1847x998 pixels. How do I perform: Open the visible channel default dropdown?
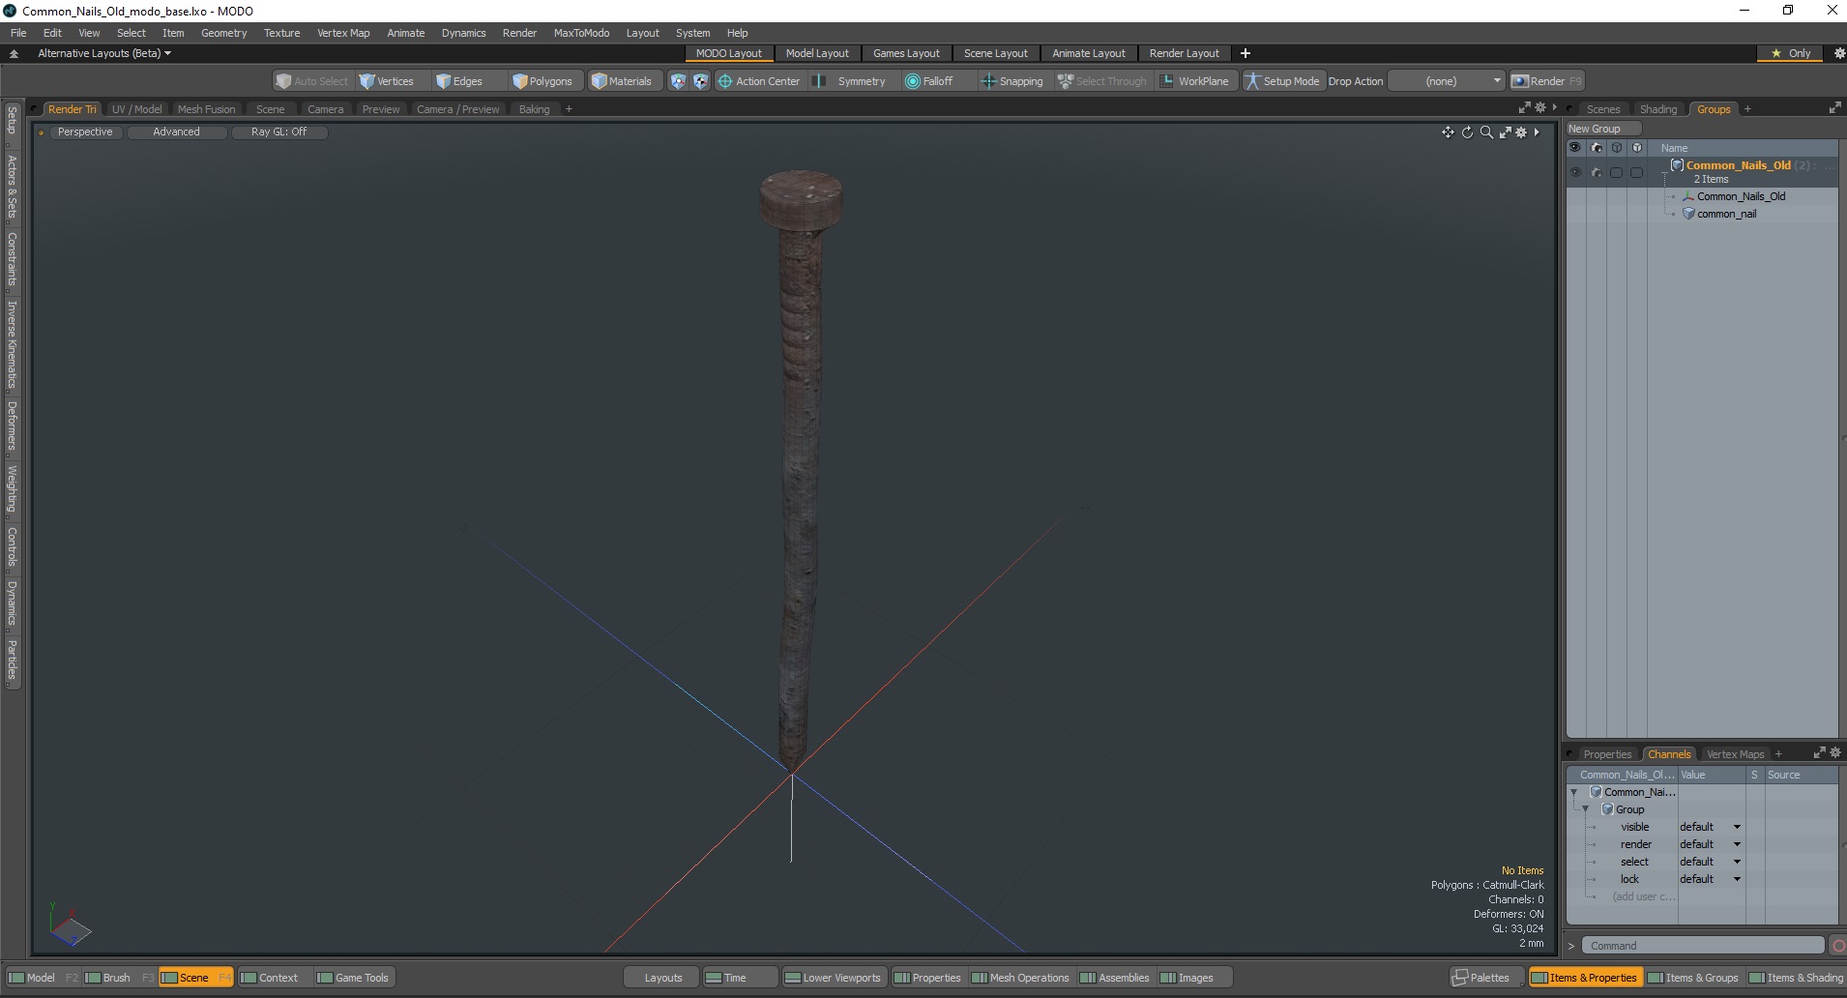pos(1711,827)
